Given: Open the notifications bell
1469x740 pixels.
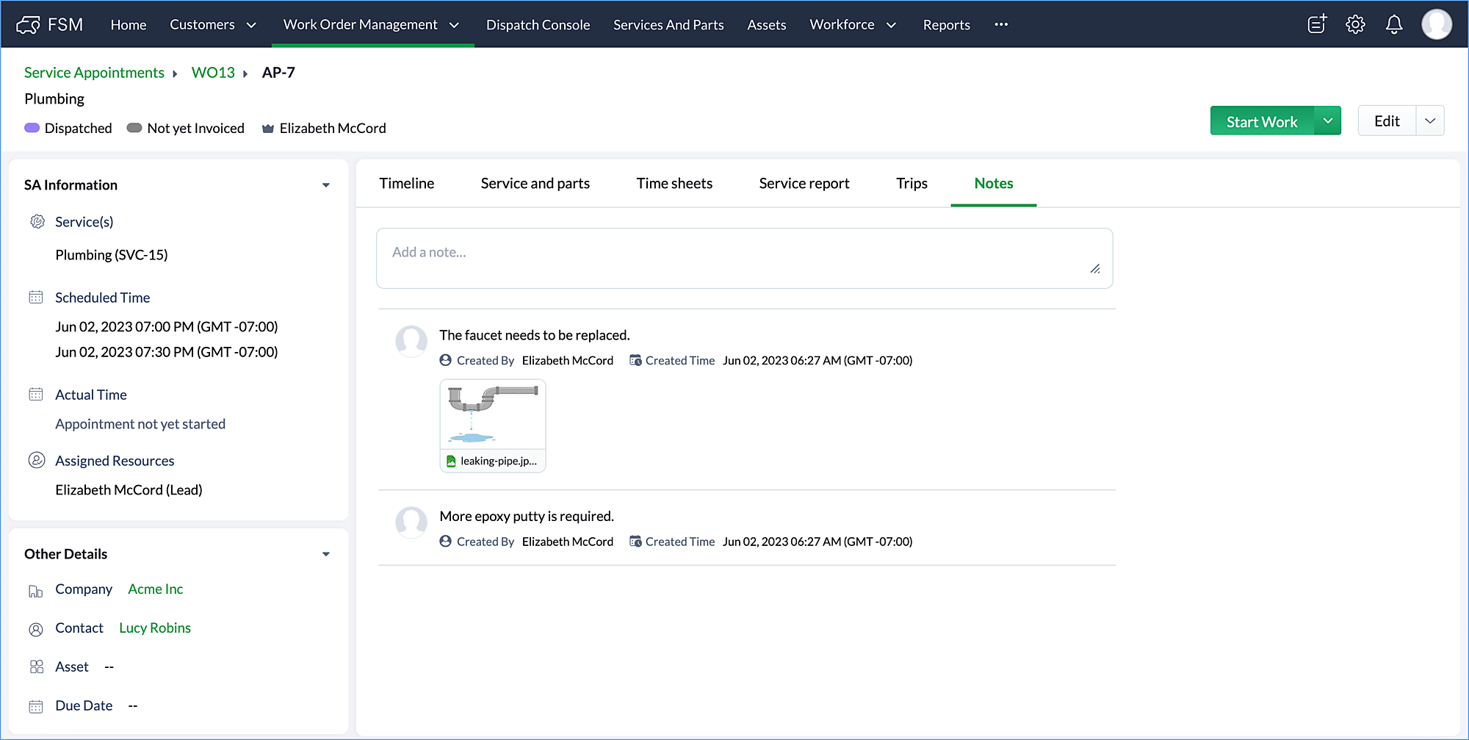Looking at the screenshot, I should coord(1393,24).
